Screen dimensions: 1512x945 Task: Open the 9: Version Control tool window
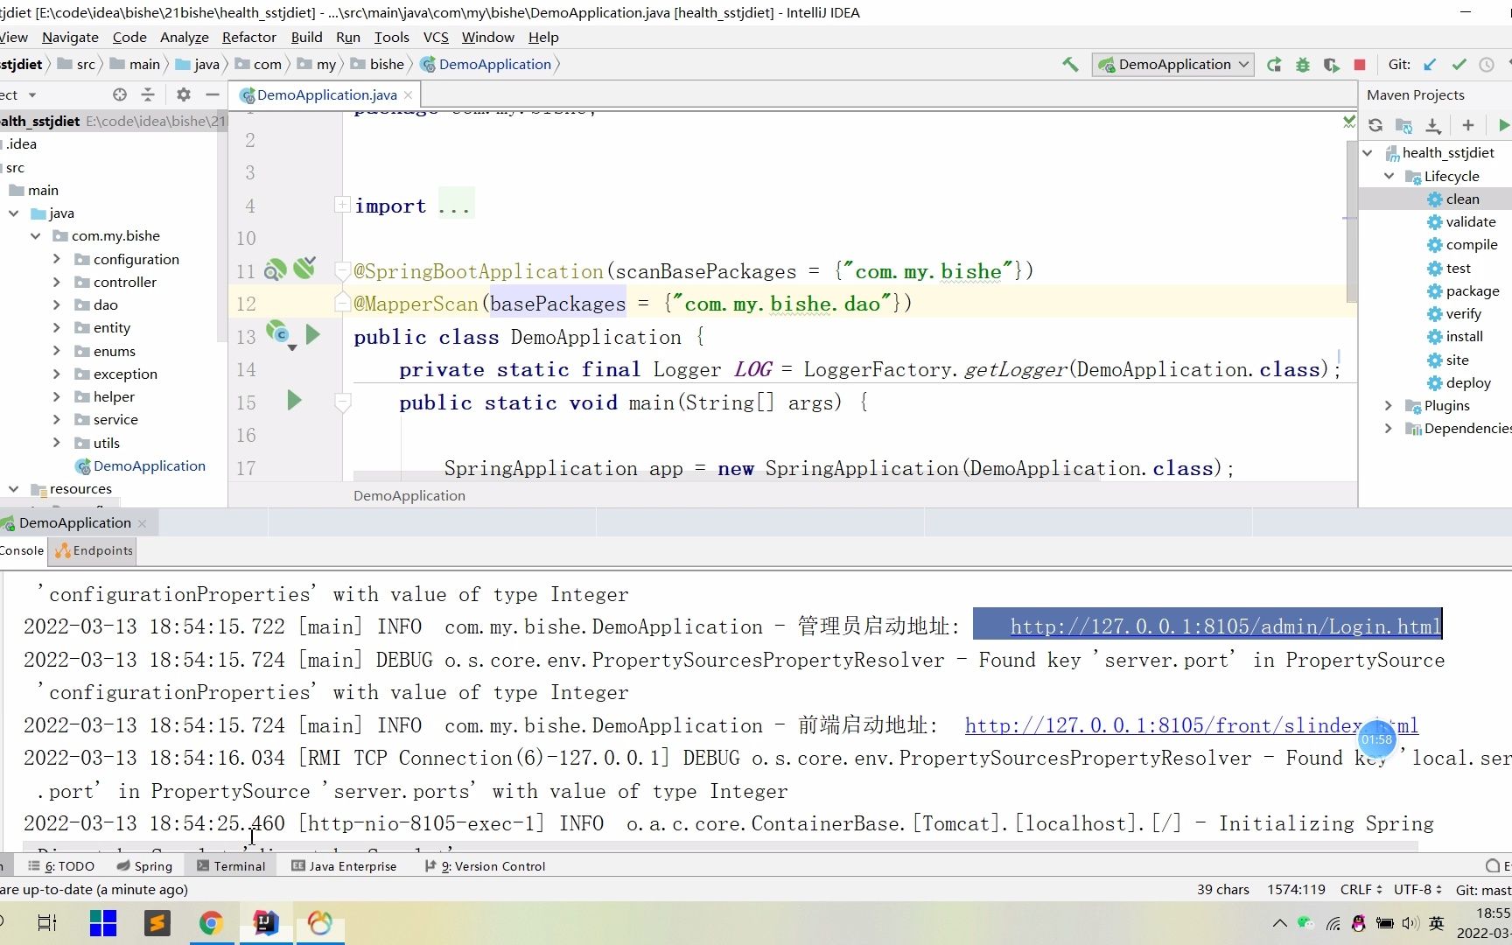click(485, 866)
